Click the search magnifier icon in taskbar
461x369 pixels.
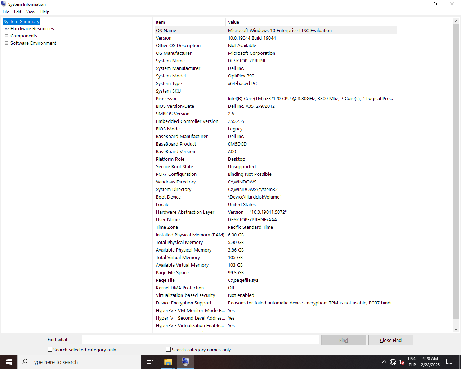click(25, 362)
